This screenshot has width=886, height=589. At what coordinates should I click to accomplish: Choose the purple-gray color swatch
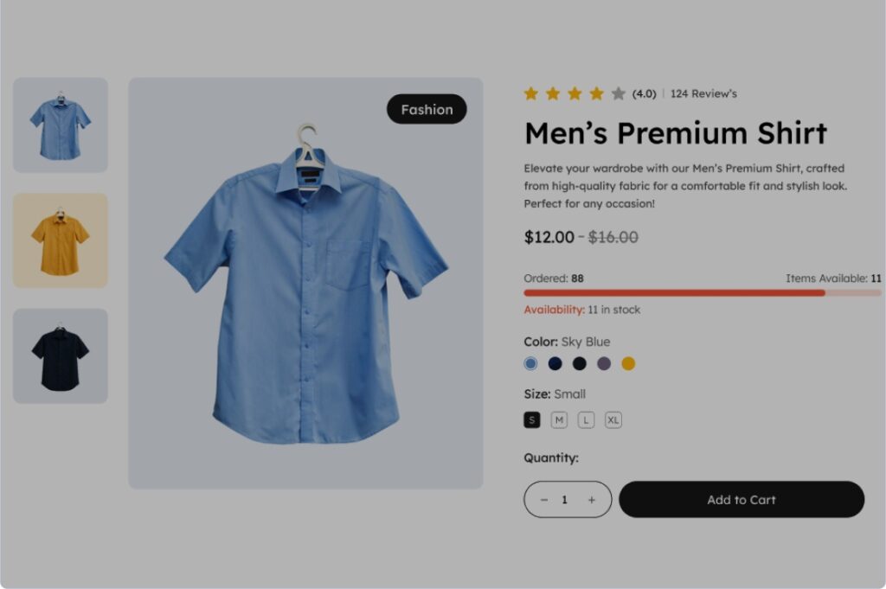tap(604, 363)
